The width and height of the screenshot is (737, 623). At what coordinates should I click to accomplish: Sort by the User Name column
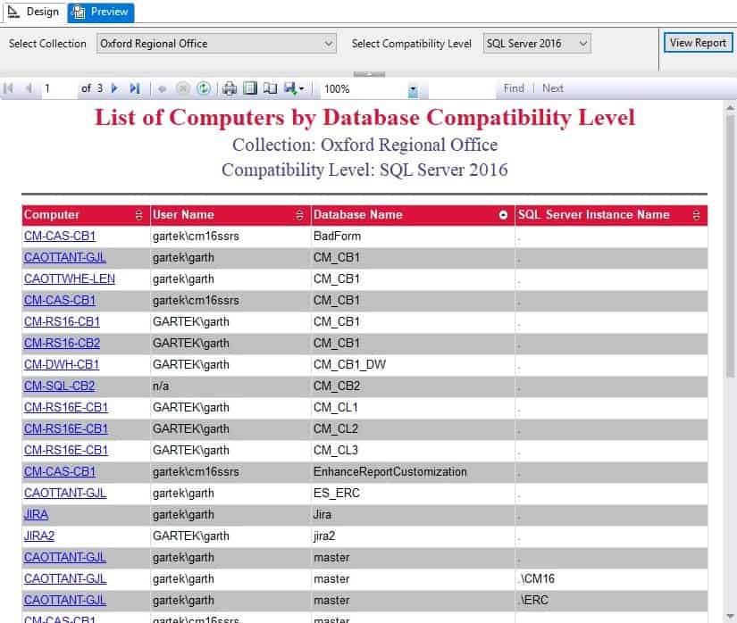[299, 215]
